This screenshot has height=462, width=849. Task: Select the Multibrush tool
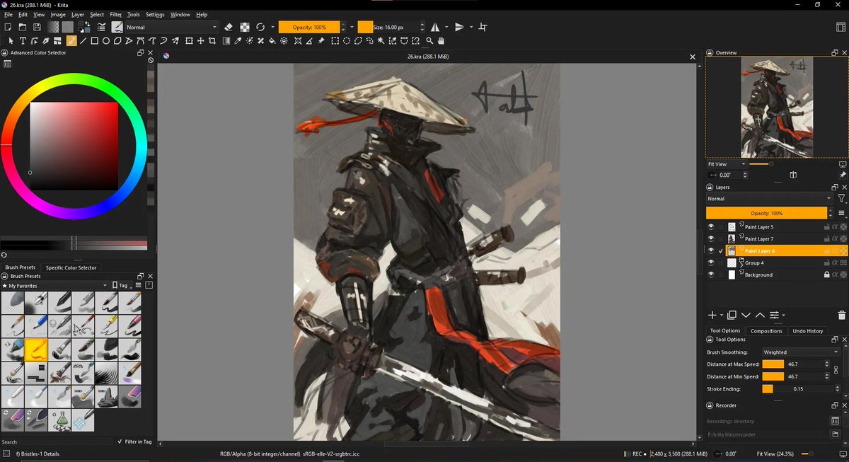pyautogui.click(x=175, y=41)
